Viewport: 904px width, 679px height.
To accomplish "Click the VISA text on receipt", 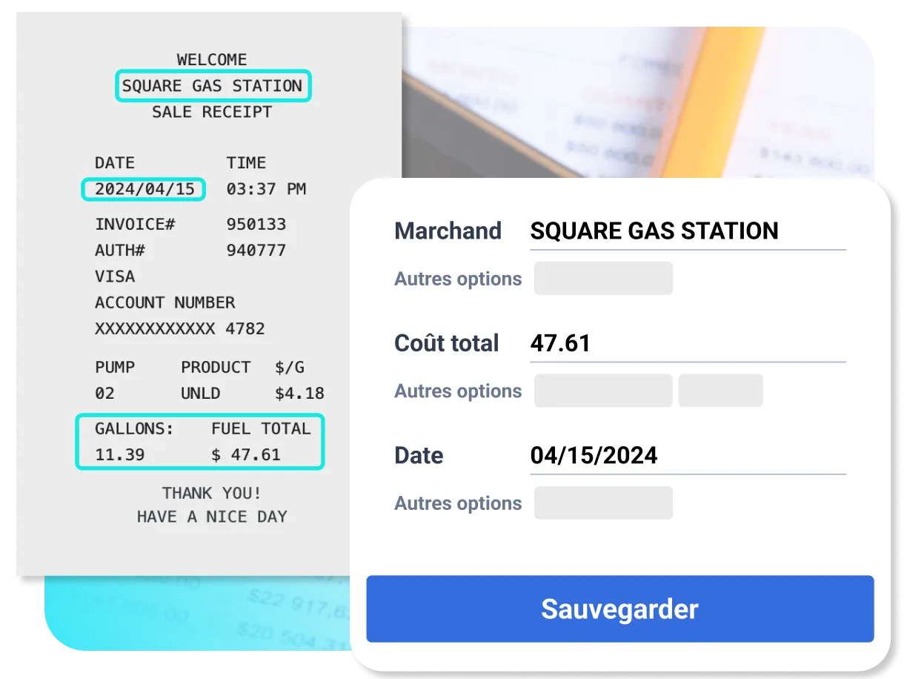I will coord(115,276).
